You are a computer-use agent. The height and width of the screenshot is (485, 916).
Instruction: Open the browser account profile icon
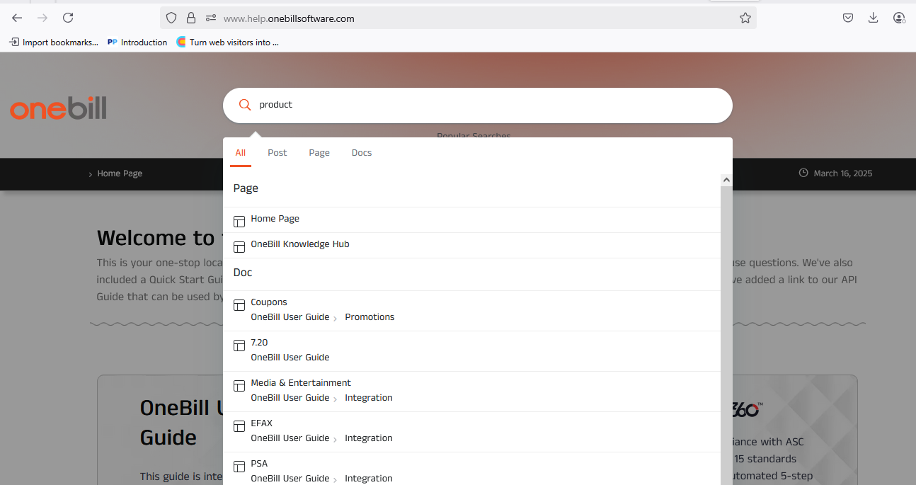tap(899, 18)
